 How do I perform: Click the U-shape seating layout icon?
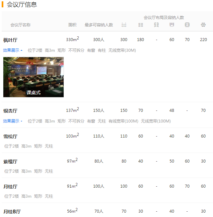172,25
